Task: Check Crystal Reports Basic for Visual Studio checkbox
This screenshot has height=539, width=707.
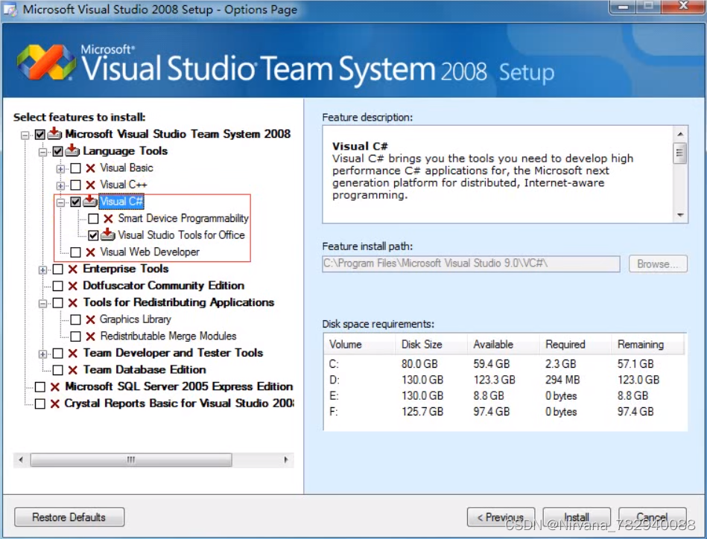Action: click(x=40, y=404)
